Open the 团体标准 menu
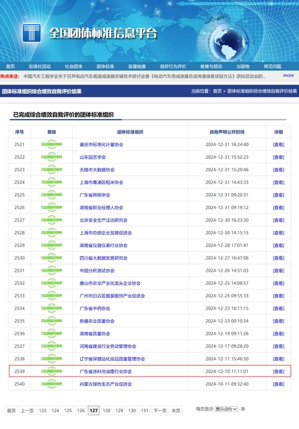Screen dimensions: 299x429 [x=105, y=66]
